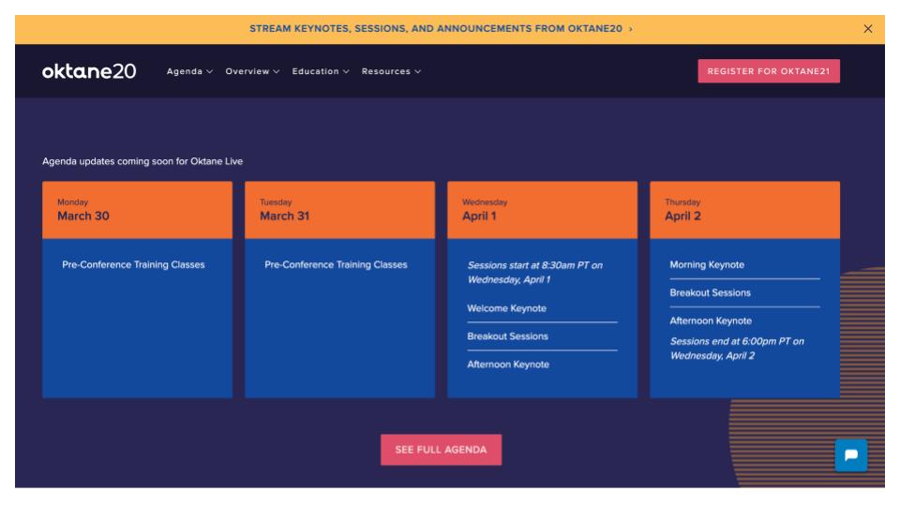
Task: Select the Monday March 30 card header
Action: 137,210
